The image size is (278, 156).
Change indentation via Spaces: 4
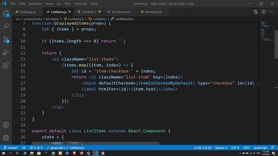221,148
